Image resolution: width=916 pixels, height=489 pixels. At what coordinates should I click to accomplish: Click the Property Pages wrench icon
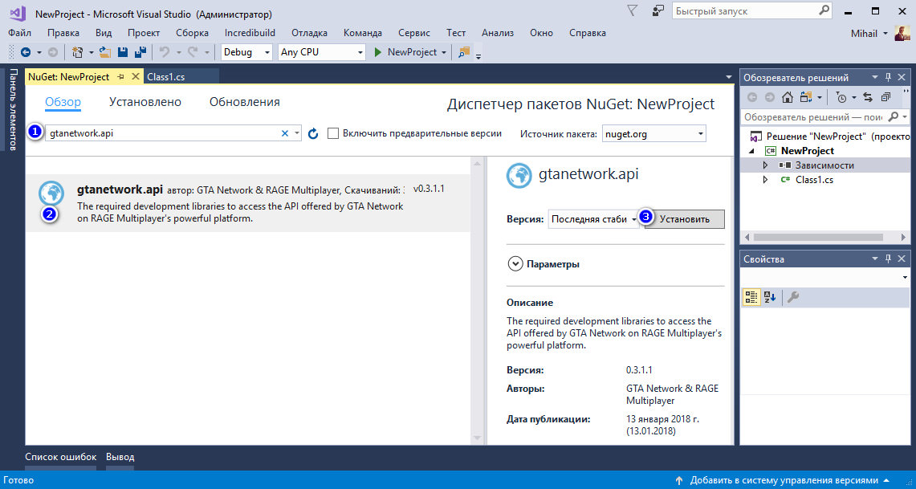(x=792, y=297)
